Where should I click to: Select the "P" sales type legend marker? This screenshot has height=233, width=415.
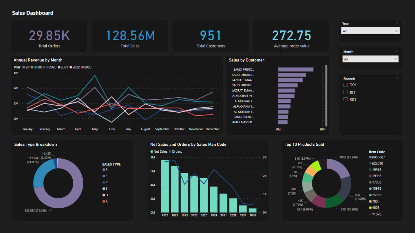coord(104,182)
